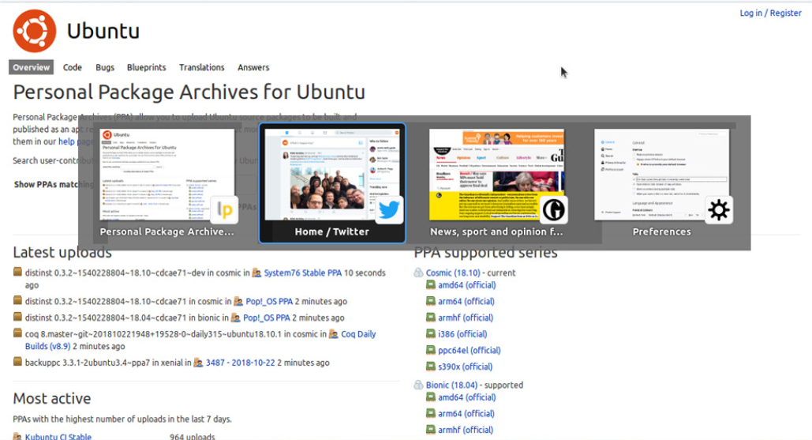Click the Launchpad icon badge in the switcher
The height and width of the screenshot is (440, 812).
(224, 210)
